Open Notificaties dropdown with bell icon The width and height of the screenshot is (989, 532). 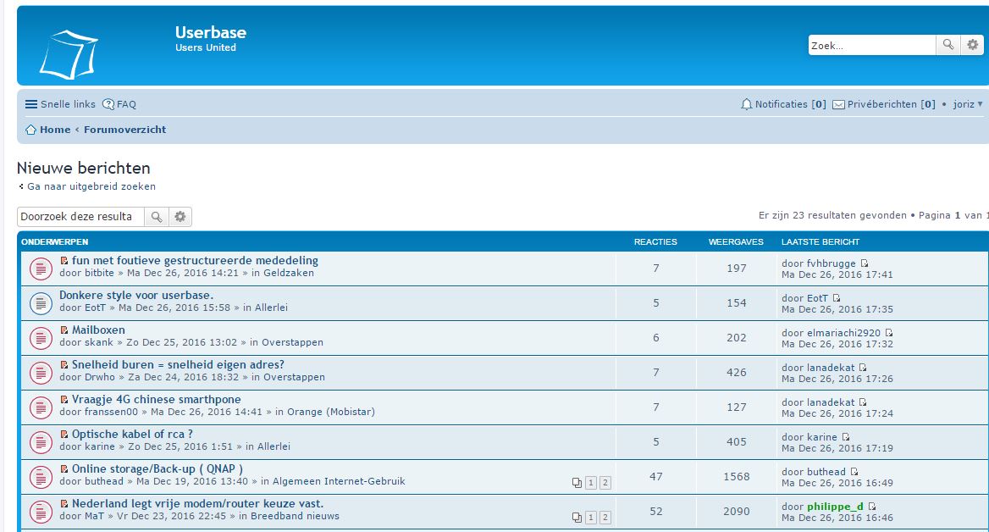[x=782, y=104]
